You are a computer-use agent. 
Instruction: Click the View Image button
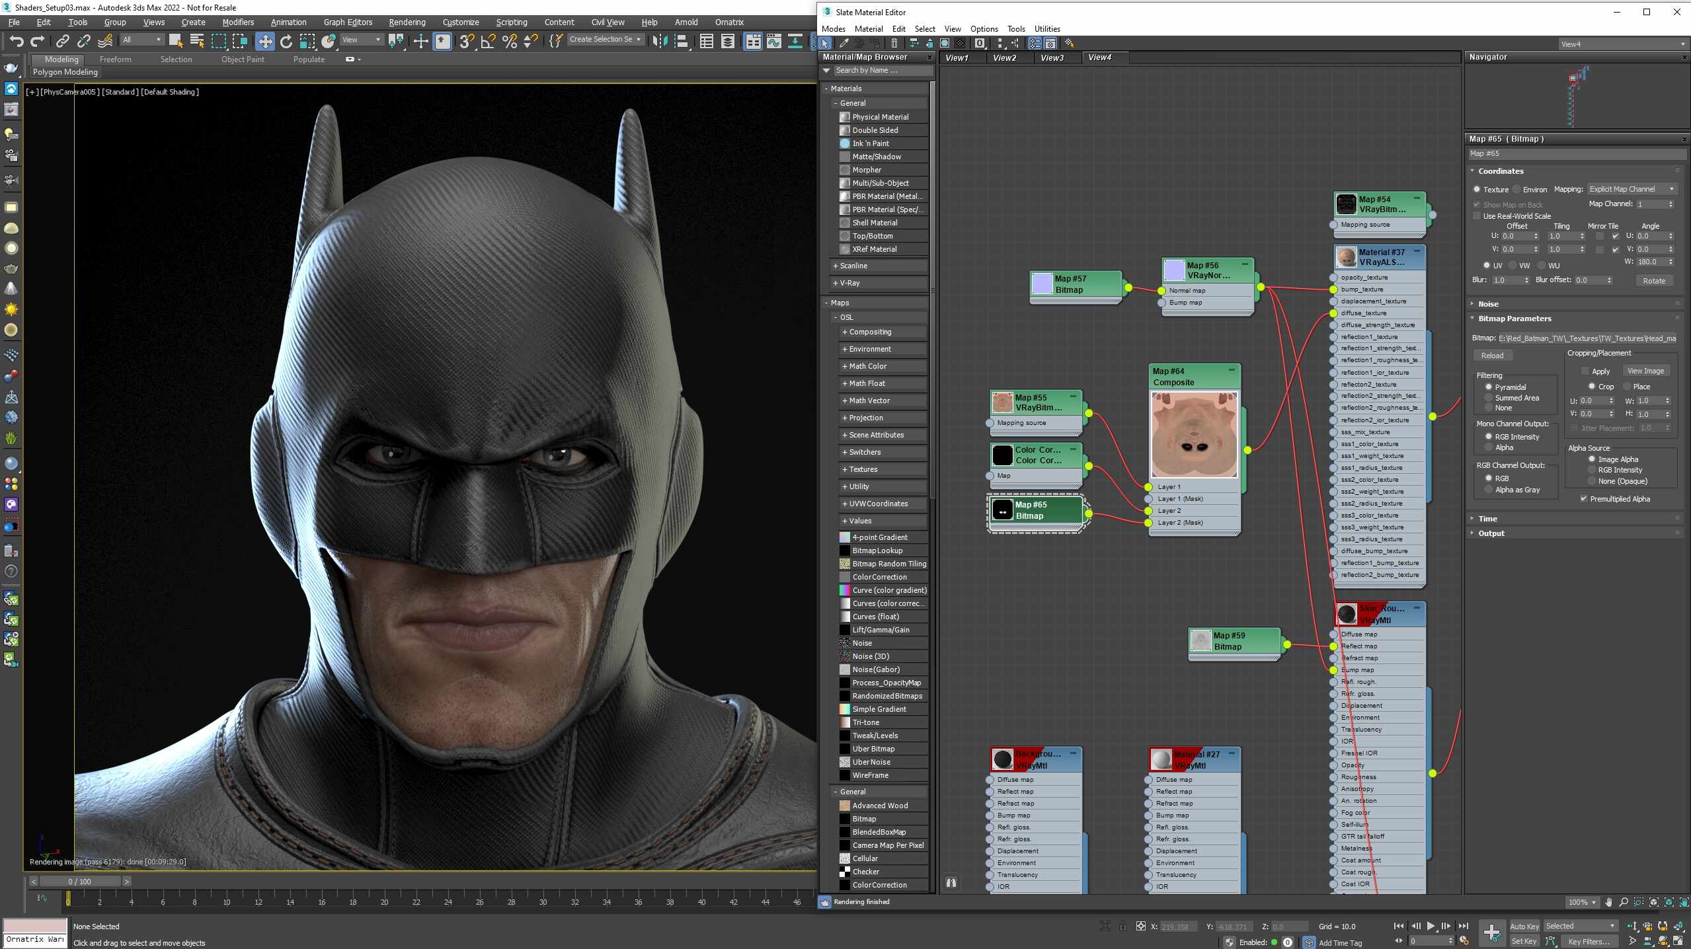(1647, 370)
